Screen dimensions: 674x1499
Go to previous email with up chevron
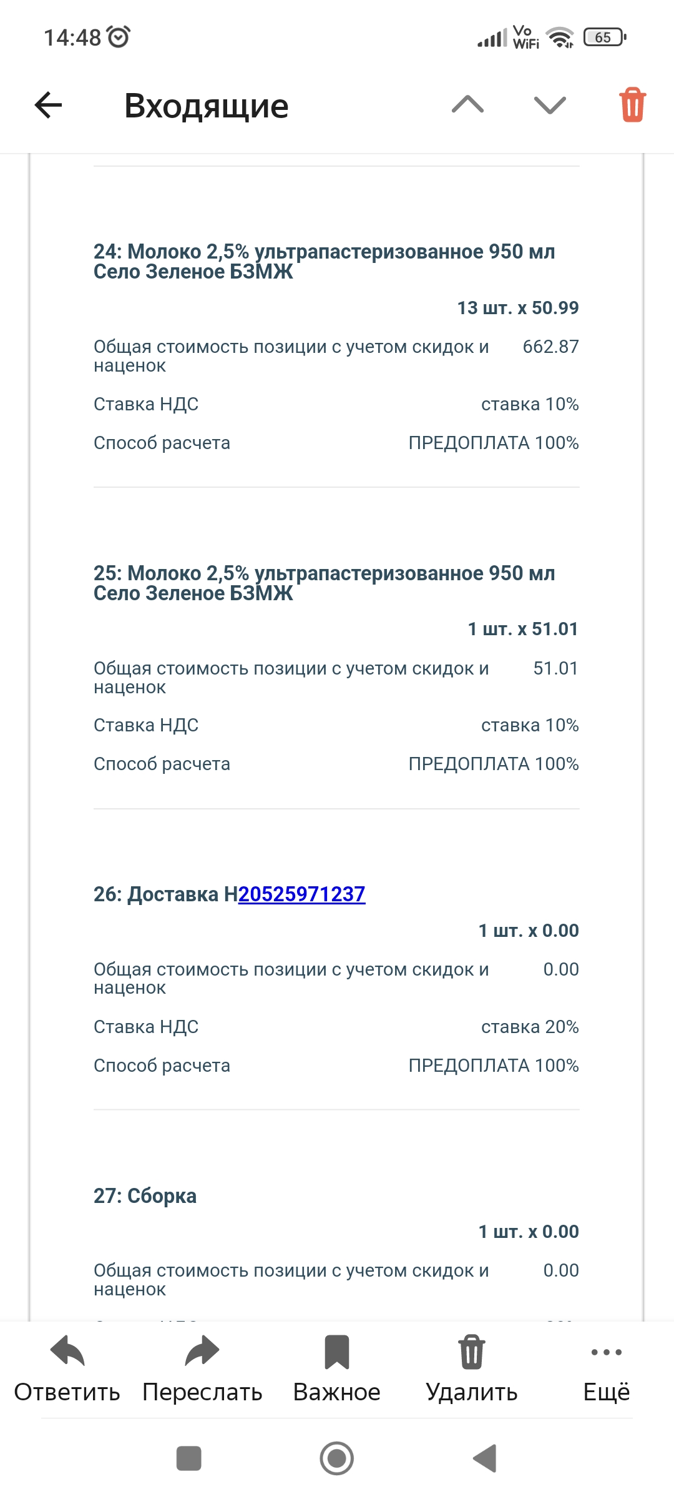tap(467, 105)
